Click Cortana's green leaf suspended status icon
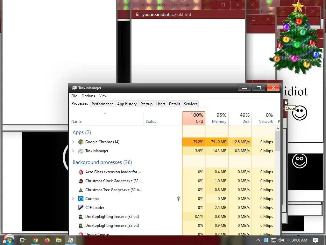The height and width of the screenshot is (245, 326). [x=178, y=199]
